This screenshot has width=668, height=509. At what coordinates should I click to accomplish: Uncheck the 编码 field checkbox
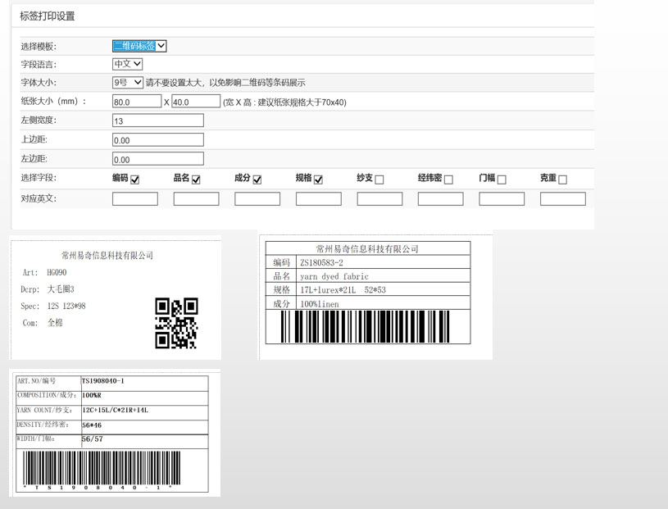tap(135, 180)
